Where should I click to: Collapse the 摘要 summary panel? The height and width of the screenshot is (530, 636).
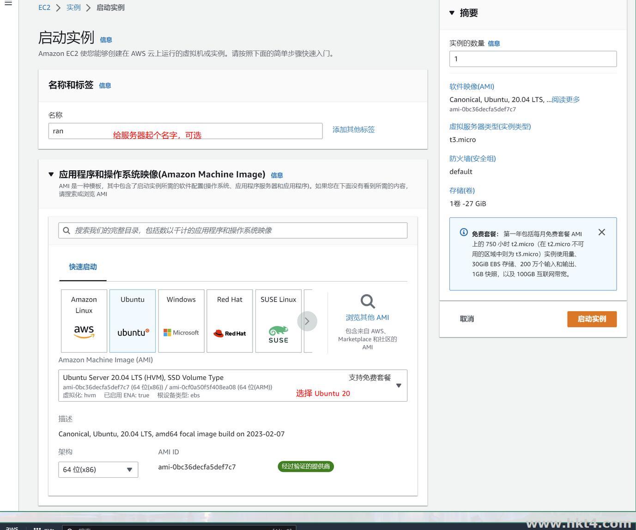click(452, 13)
